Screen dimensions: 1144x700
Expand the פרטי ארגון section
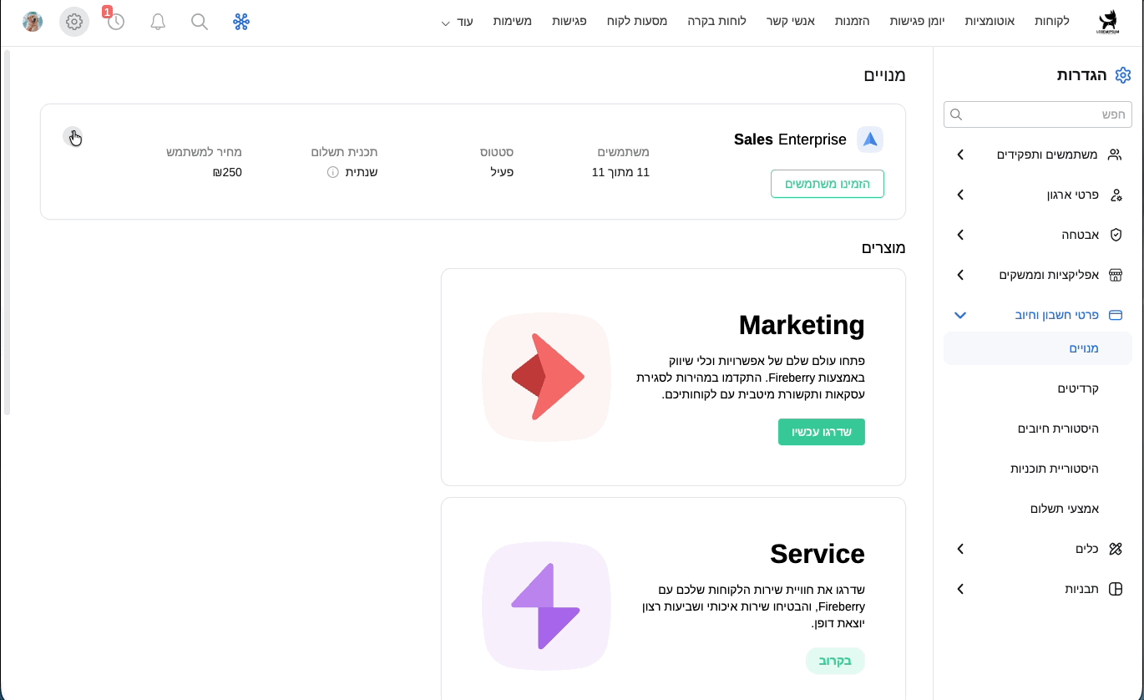[960, 195]
